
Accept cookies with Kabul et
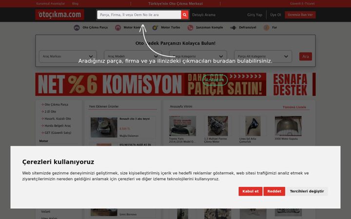point(251,191)
